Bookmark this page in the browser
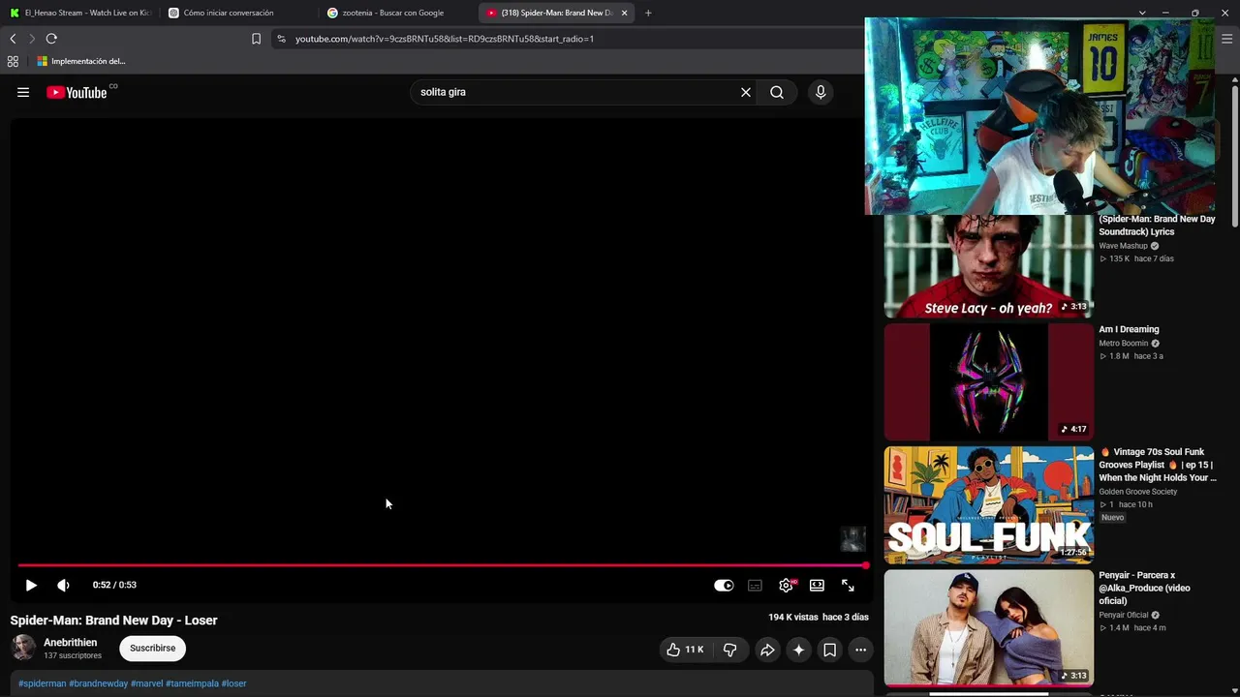 point(256,39)
